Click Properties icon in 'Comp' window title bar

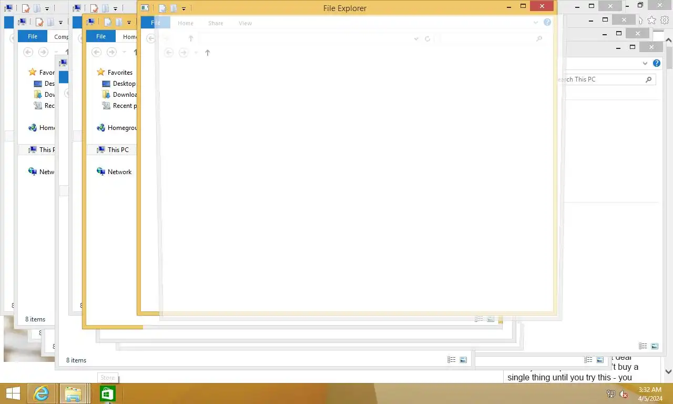(x=39, y=22)
